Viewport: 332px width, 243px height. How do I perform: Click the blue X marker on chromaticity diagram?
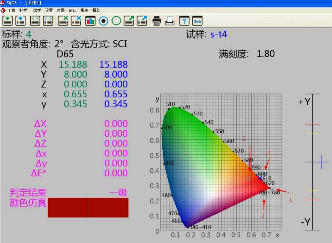click(x=260, y=178)
